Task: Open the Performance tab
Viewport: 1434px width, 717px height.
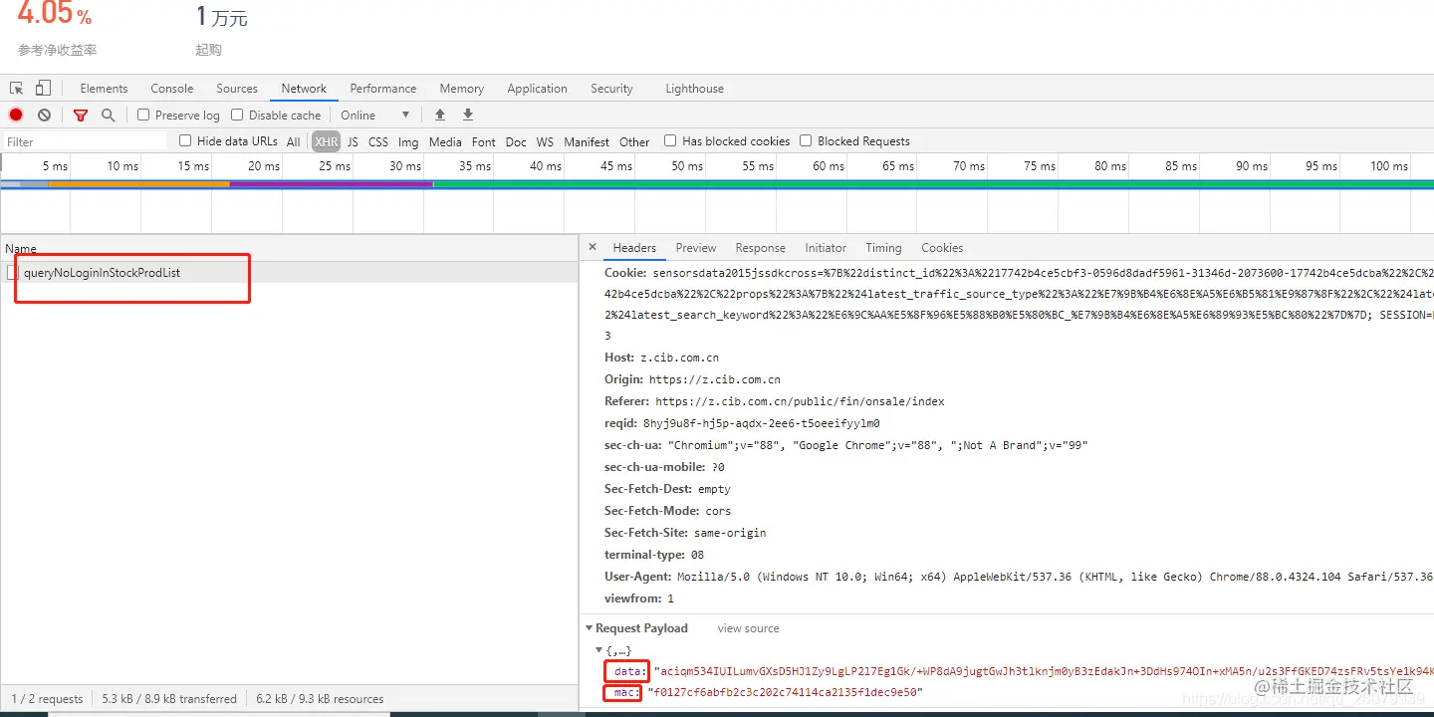Action: (x=383, y=89)
